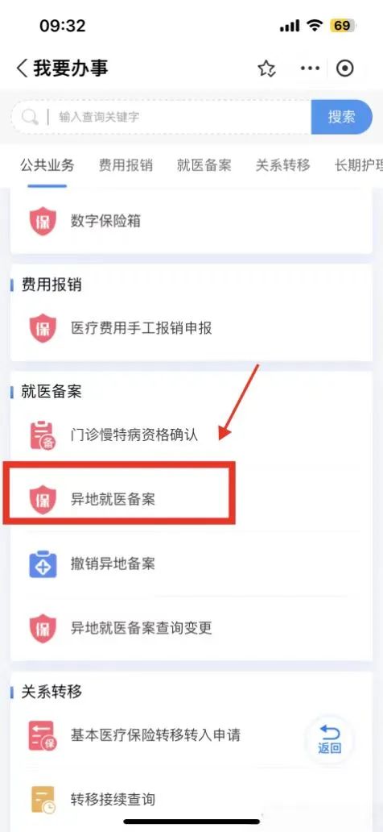Tap the 门诊慢特病资格确认 clipboard icon

(x=43, y=435)
